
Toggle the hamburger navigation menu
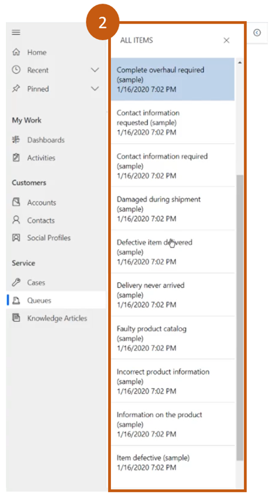[x=16, y=33]
